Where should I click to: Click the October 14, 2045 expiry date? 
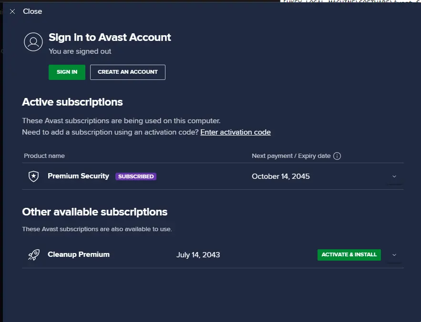point(280,176)
